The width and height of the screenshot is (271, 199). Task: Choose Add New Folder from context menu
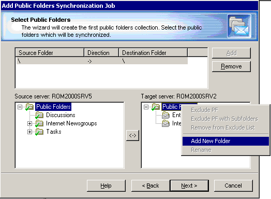[x=225, y=141]
